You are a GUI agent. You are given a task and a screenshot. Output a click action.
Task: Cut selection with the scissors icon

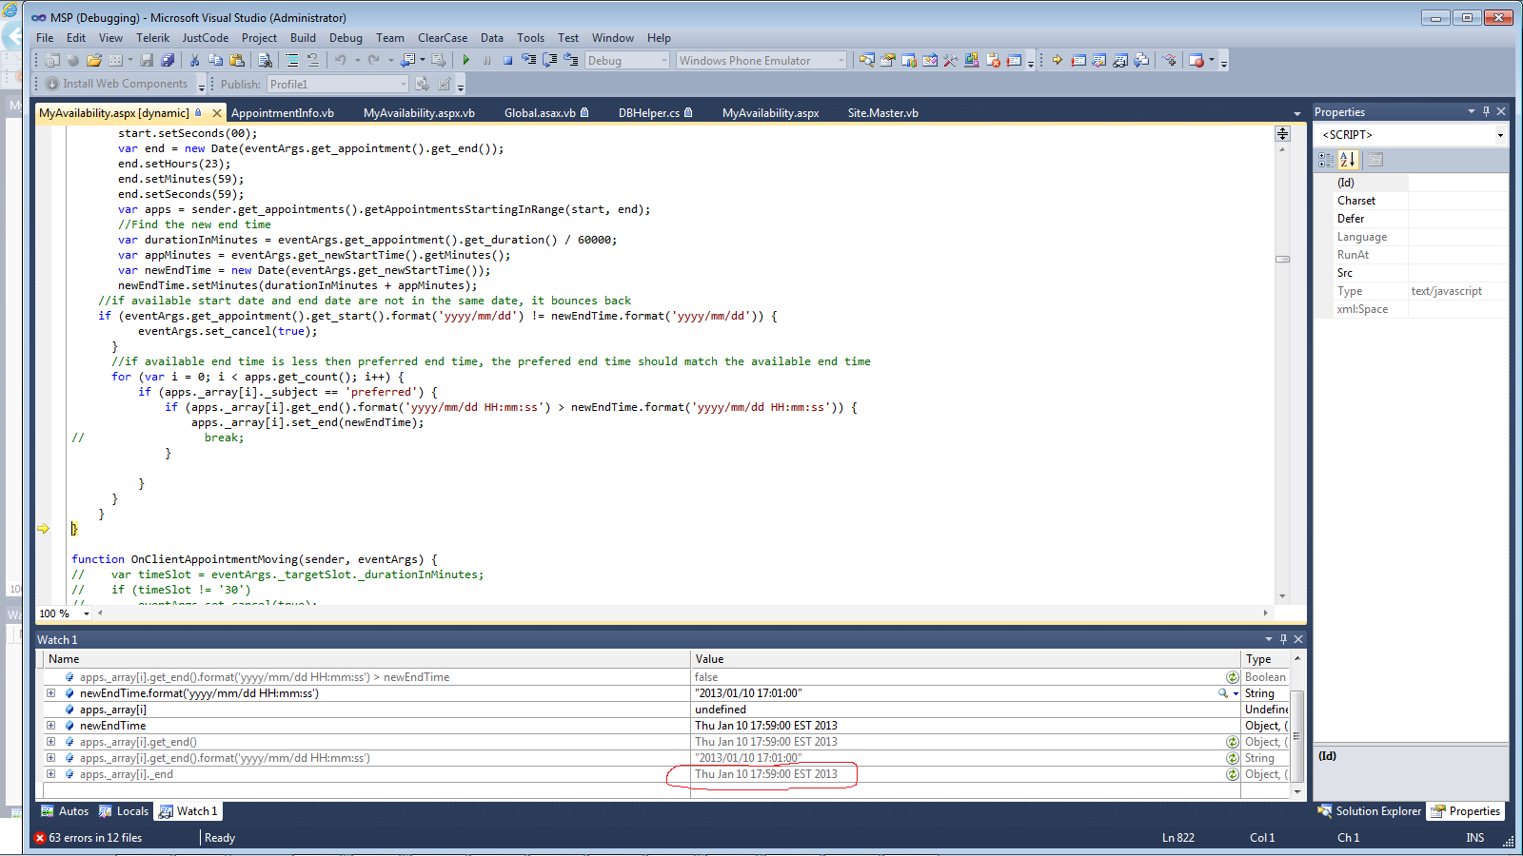click(194, 60)
